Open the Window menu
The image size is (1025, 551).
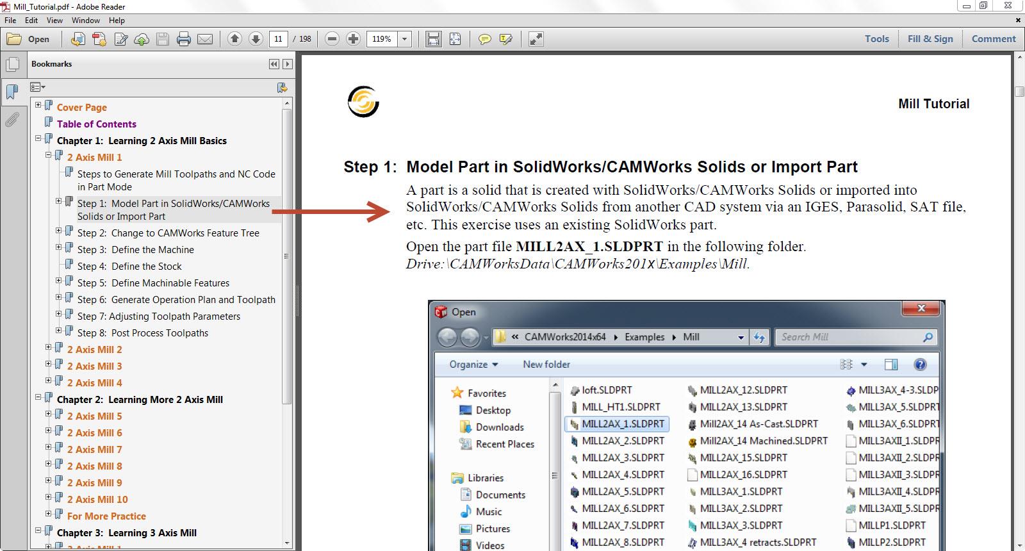click(x=86, y=21)
